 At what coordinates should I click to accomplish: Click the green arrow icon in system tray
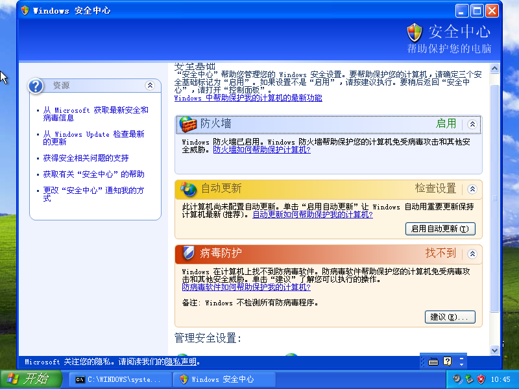coord(468,379)
